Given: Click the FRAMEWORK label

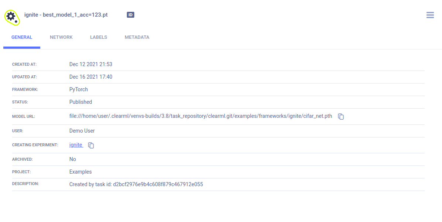Looking at the screenshot, I should pyautogui.click(x=25, y=89).
